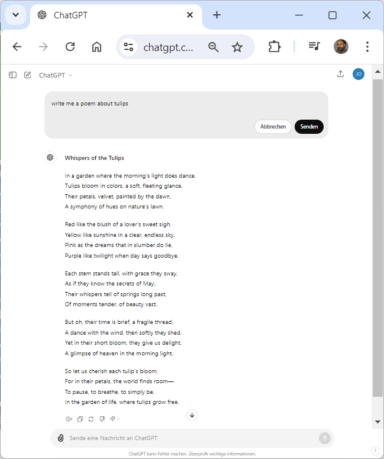
Task: Open a new browser tab with plus
Action: tap(217, 15)
